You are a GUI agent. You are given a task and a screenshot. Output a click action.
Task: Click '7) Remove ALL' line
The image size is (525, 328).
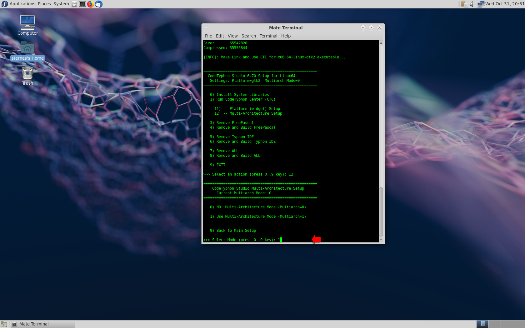[224, 151]
